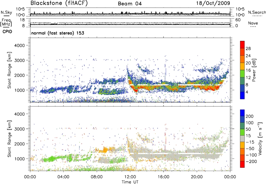Click the orange velocity patch near 09:00
Image resolution: width=266 pixels, height=184 pixels.
[105, 150]
